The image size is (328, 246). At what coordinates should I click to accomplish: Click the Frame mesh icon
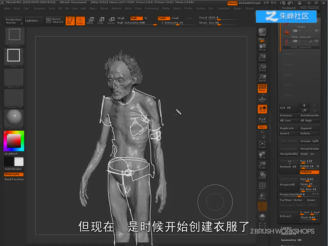pos(262,145)
